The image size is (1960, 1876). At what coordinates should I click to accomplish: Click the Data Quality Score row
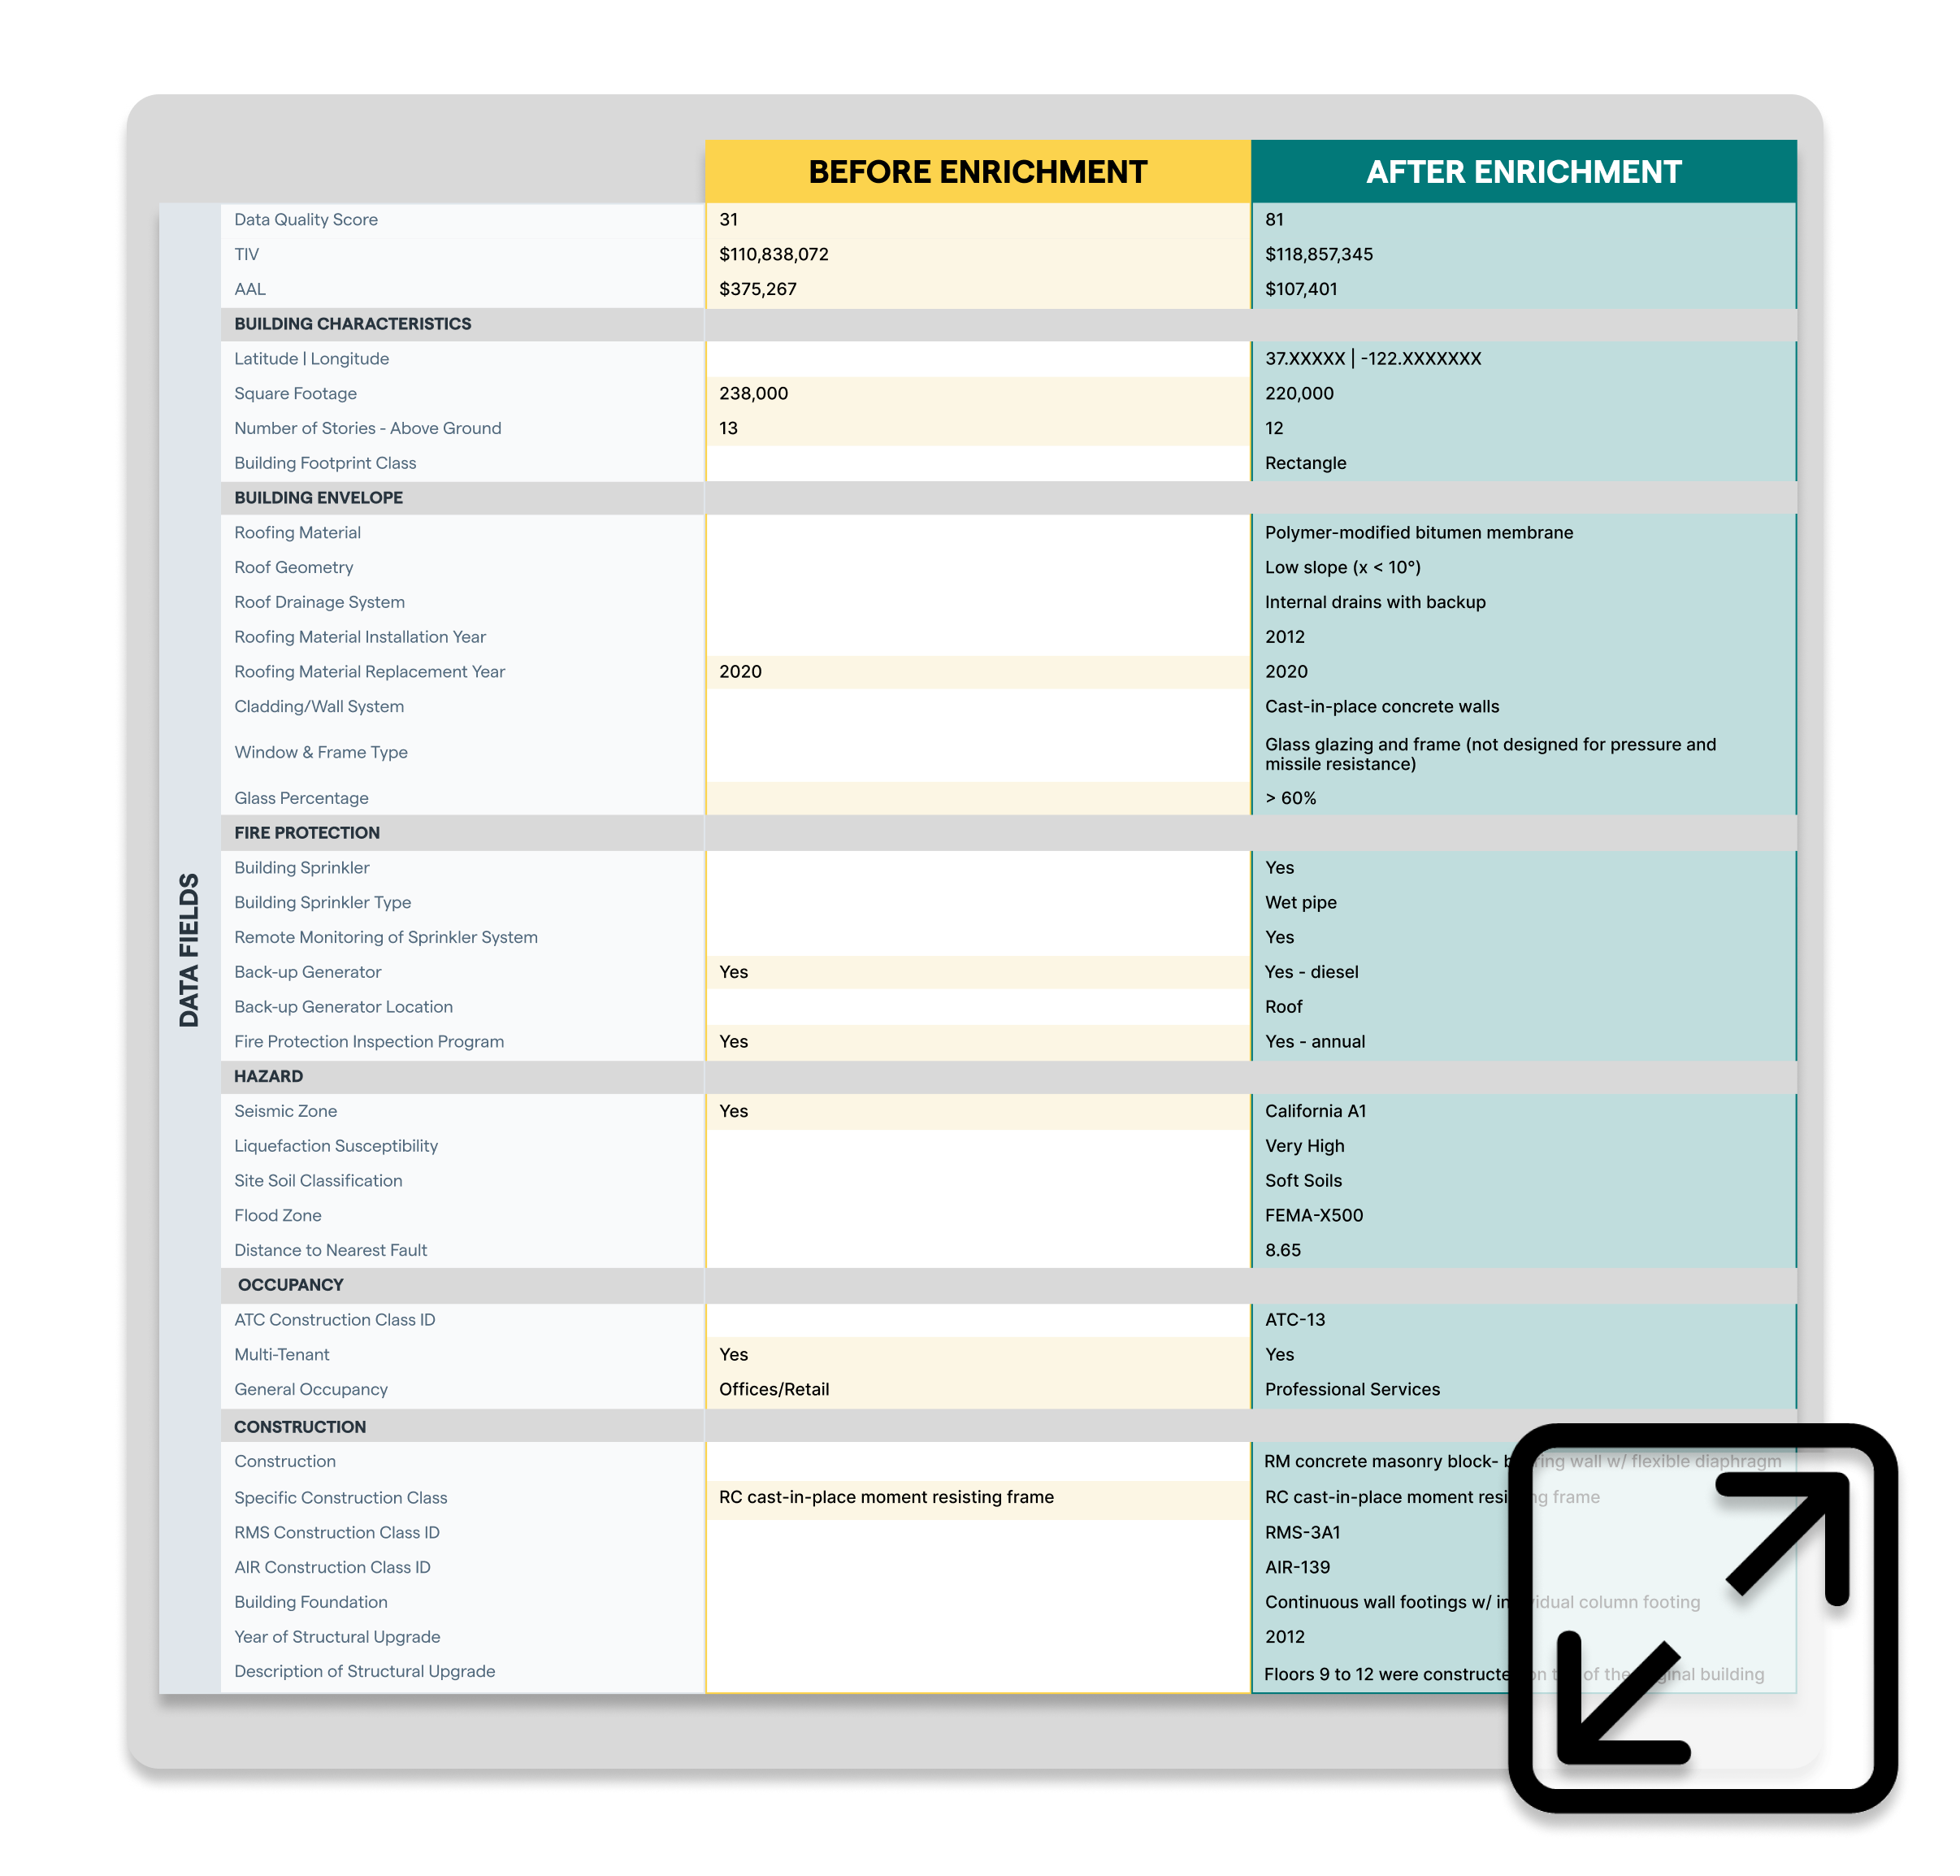[x=980, y=219]
